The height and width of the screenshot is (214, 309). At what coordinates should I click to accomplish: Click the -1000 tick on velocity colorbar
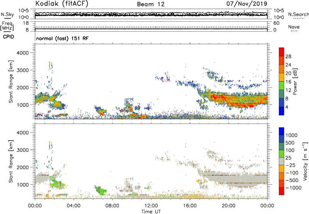pyautogui.click(x=294, y=188)
